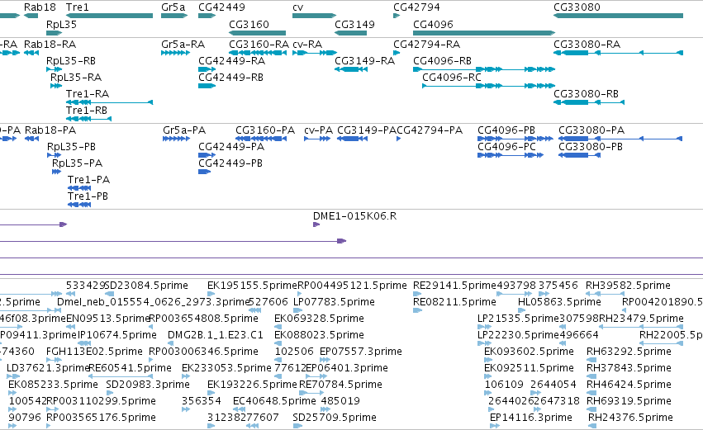Screen dimensions: 703x430
Task: Click the EK069328.5prime EST label
Action: (319, 319)
